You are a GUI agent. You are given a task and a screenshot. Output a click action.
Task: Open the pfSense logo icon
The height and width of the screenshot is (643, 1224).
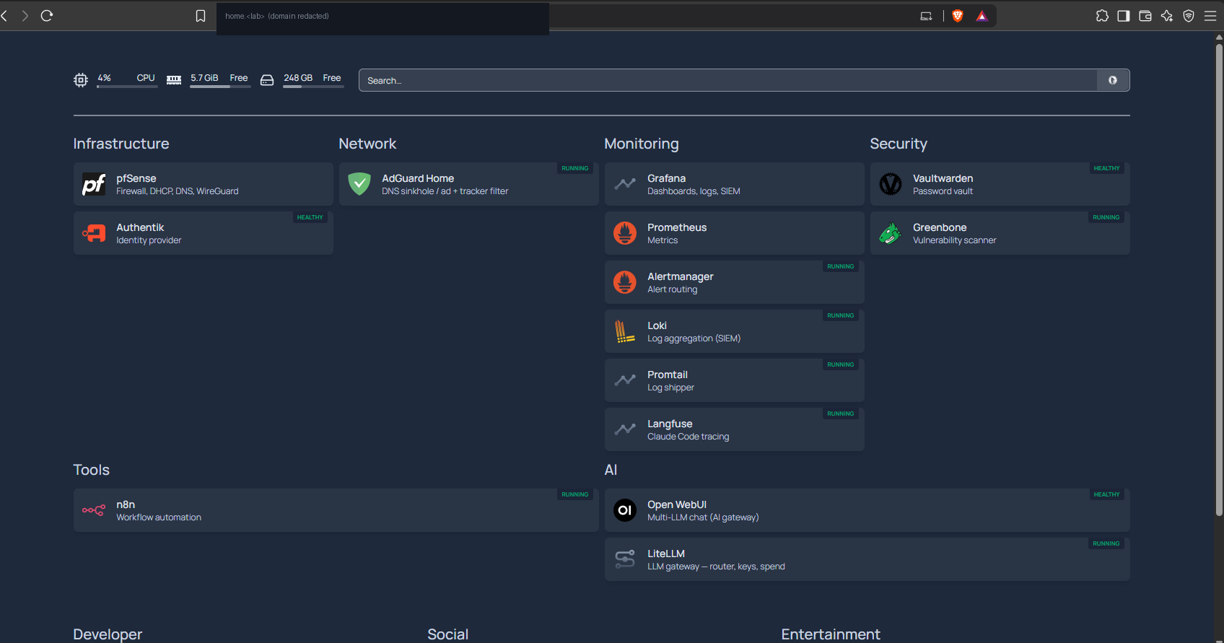coord(94,184)
